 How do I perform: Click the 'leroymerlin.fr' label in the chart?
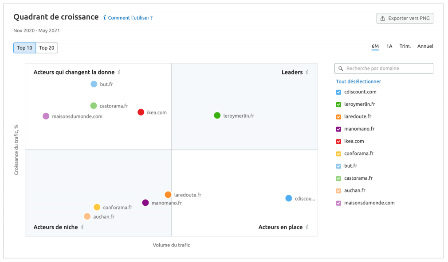pos(239,116)
